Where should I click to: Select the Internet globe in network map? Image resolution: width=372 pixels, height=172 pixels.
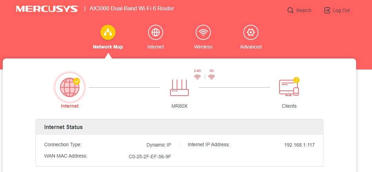(69, 87)
